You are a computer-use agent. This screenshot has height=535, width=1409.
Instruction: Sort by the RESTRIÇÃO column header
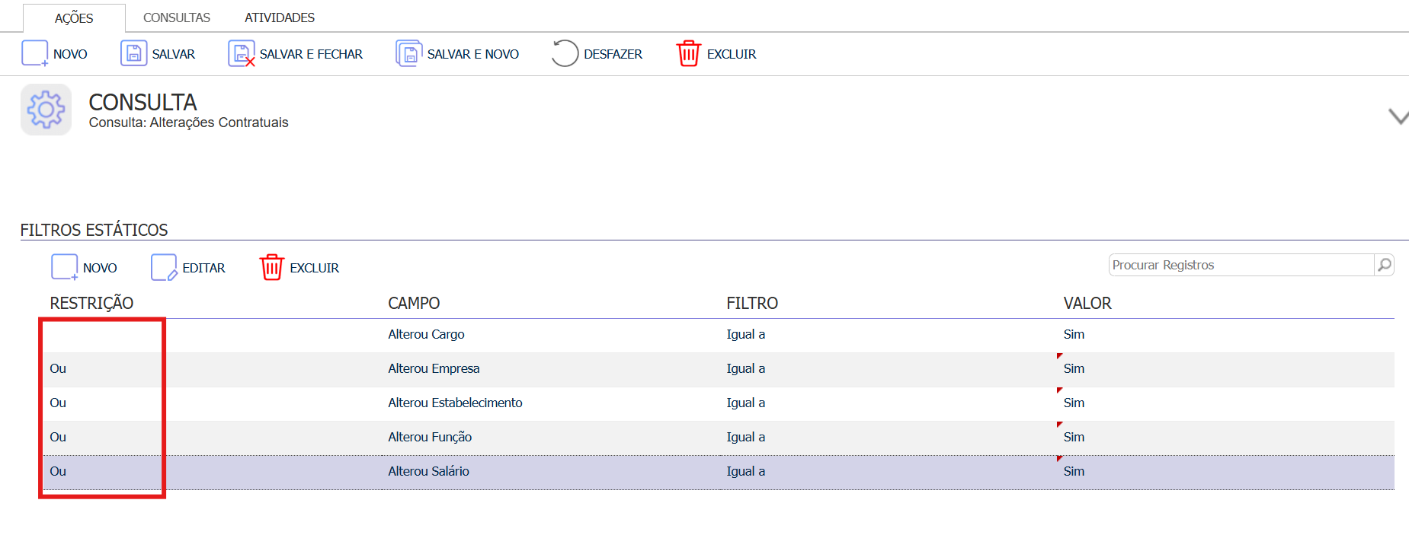pyautogui.click(x=91, y=303)
